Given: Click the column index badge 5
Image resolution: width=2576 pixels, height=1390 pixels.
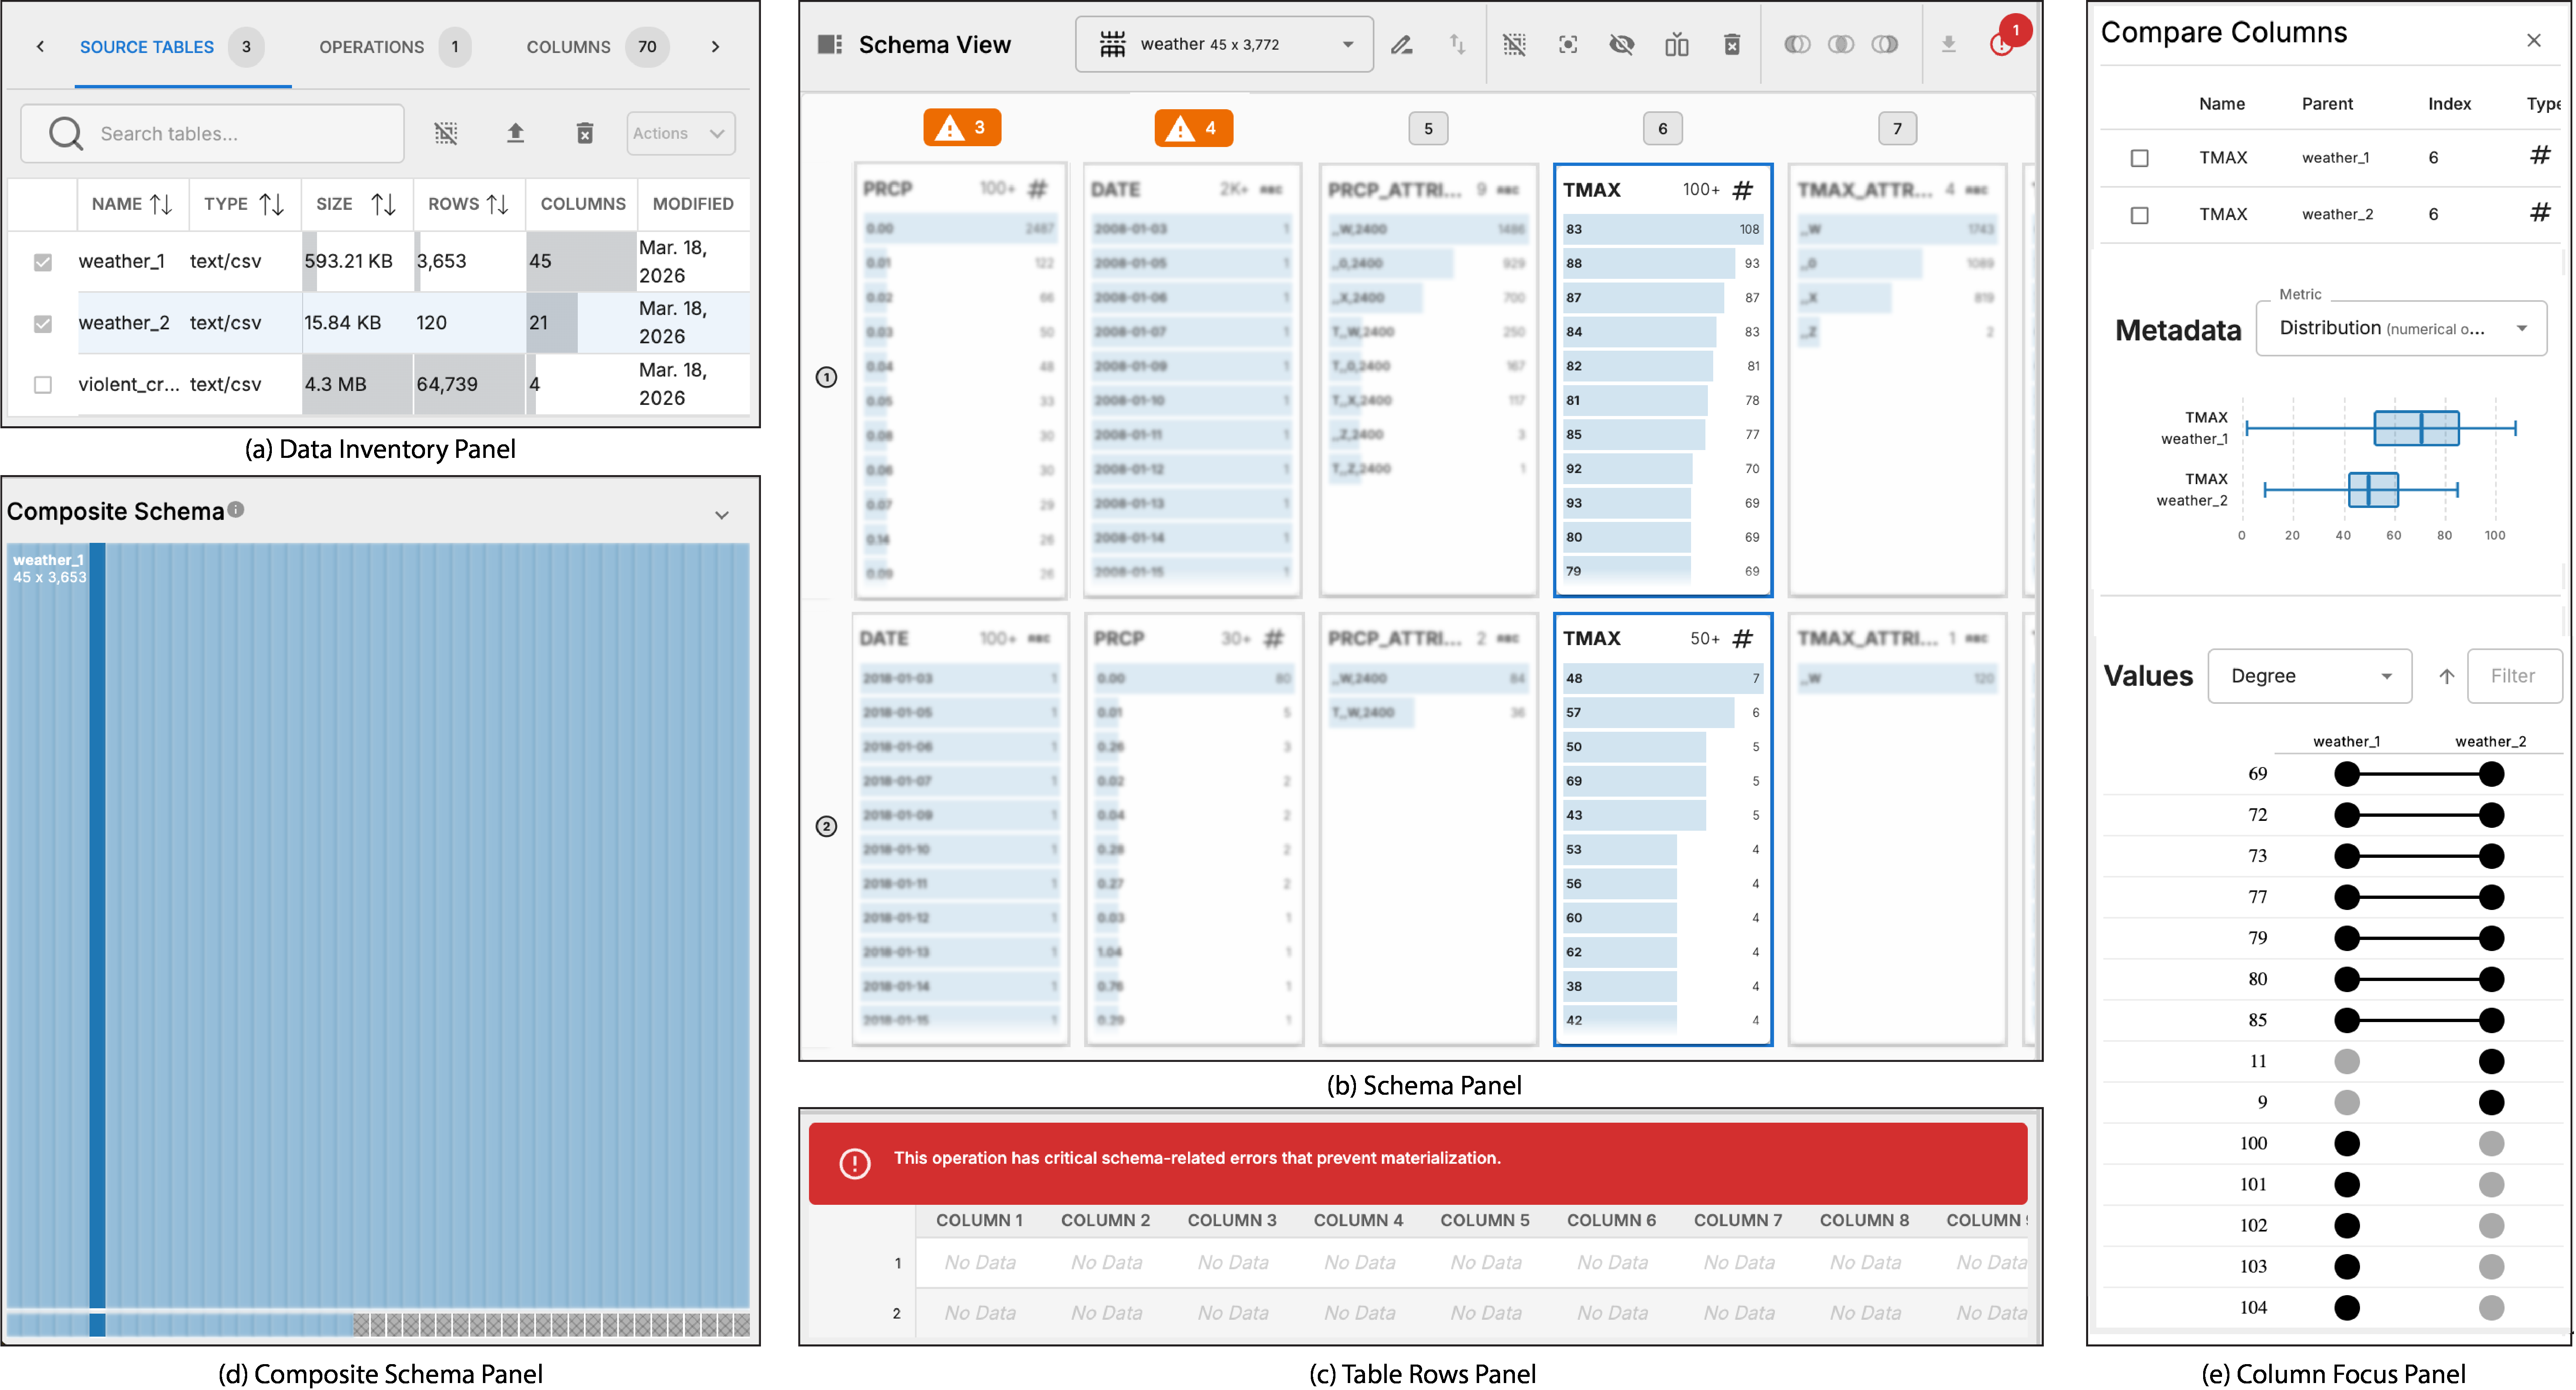Looking at the screenshot, I should tap(1428, 128).
